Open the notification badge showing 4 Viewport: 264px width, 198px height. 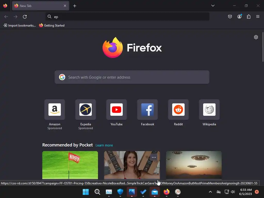[x=257, y=192]
